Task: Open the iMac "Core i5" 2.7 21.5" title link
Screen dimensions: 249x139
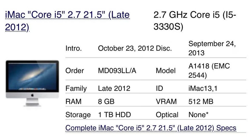Action: (67, 15)
